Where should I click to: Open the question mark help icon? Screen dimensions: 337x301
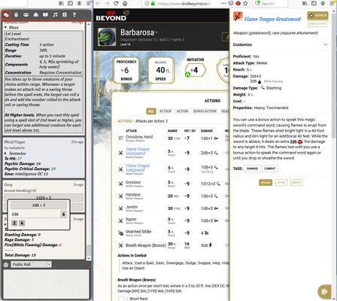coord(74,15)
